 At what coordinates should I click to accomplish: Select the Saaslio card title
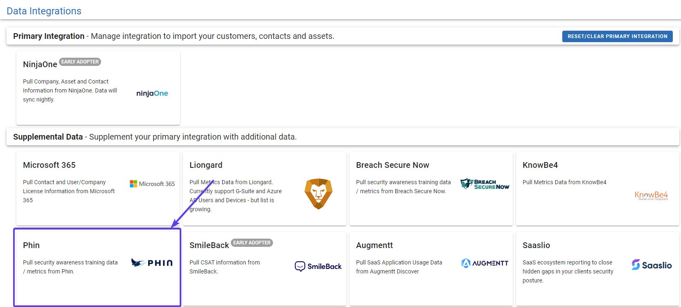tap(536, 245)
